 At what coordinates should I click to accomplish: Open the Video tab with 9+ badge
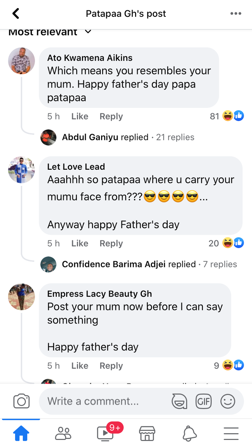pos(105,434)
